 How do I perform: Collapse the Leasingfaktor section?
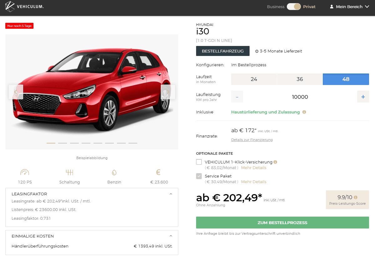(171, 194)
